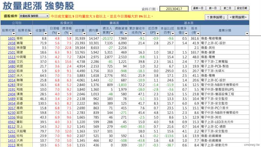
Task: Open stock code 1513 link
Action: [x=12, y=57]
